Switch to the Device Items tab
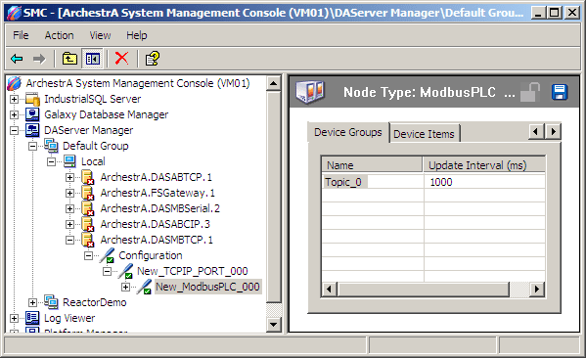 point(424,134)
